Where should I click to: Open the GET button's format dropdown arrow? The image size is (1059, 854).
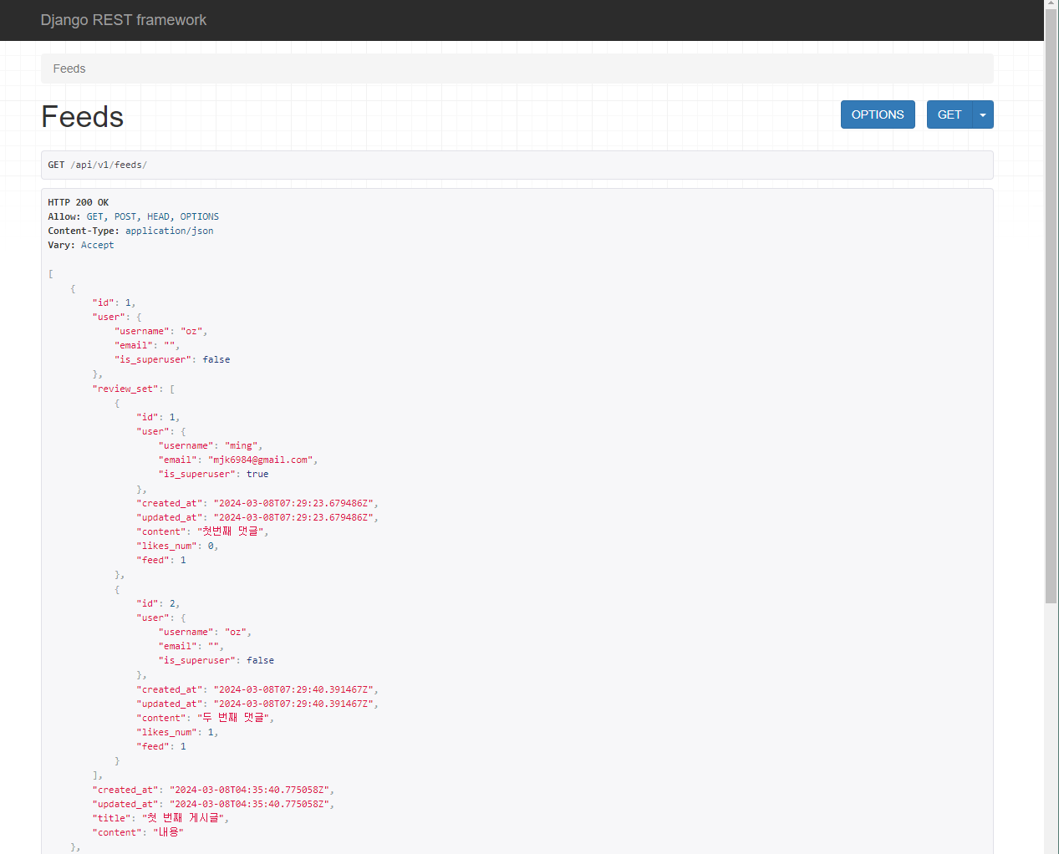pos(983,114)
